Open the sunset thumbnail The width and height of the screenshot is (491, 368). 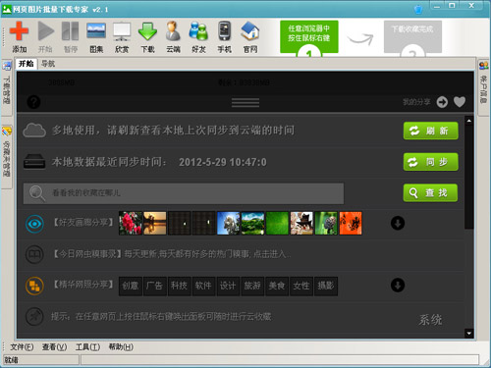(x=155, y=223)
